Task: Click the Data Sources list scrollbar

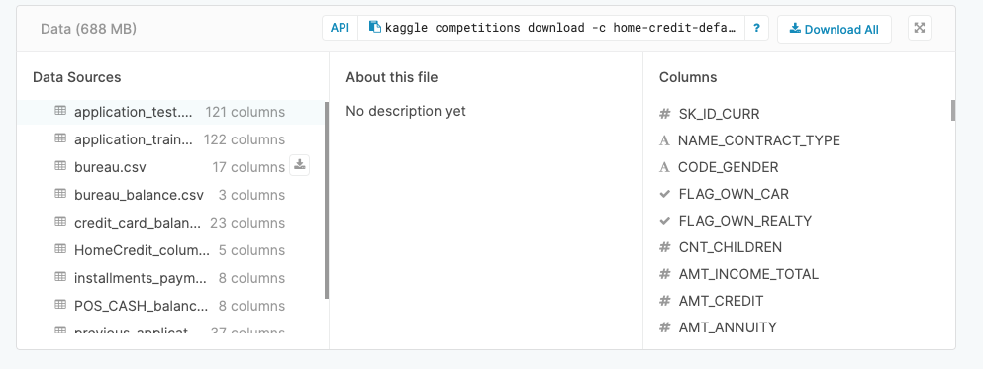Action: click(x=327, y=201)
